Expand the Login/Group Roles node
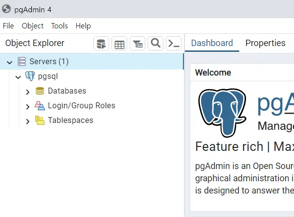The image size is (294, 217). pos(28,107)
